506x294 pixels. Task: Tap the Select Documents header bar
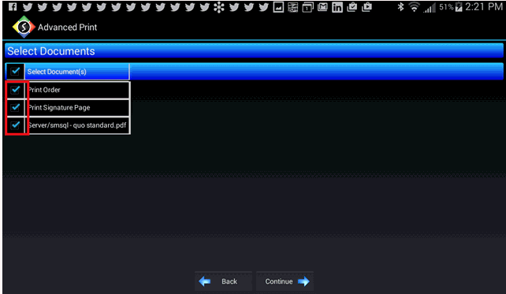click(254, 51)
